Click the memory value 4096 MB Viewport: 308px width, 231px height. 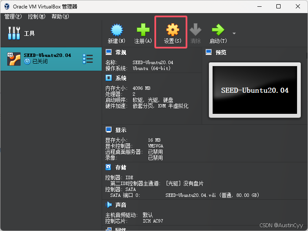(142, 88)
